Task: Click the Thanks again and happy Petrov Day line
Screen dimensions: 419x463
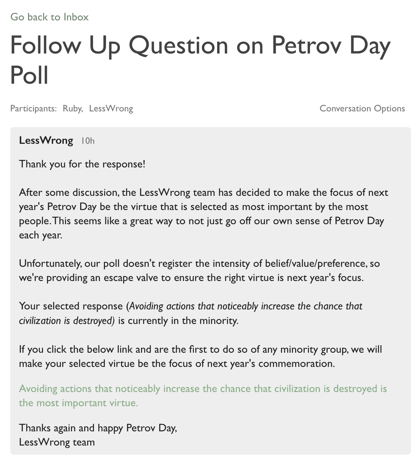Action: pyautogui.click(x=98, y=428)
